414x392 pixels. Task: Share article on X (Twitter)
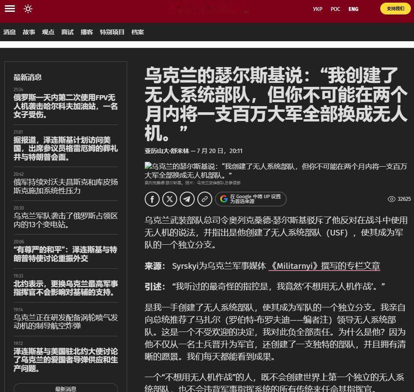pyautogui.click(x=170, y=199)
